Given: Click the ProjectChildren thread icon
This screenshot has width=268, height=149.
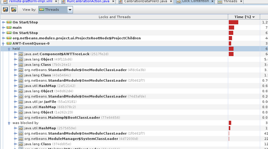Looking at the screenshot, I should tap(9, 38).
